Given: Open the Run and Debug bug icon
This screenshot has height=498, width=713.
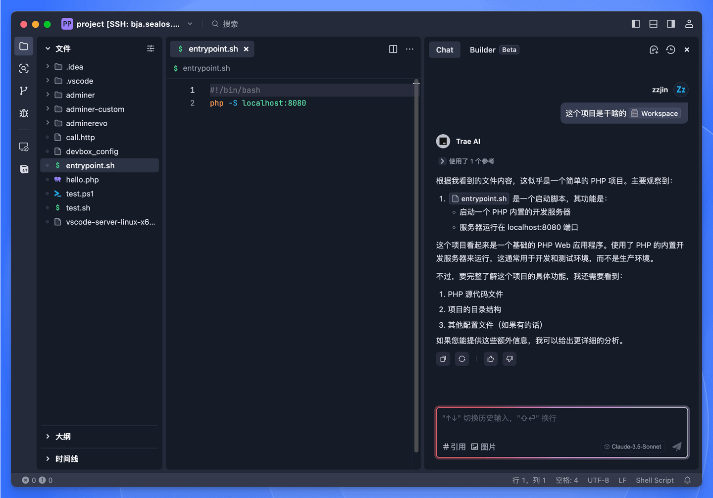Looking at the screenshot, I should [x=23, y=113].
